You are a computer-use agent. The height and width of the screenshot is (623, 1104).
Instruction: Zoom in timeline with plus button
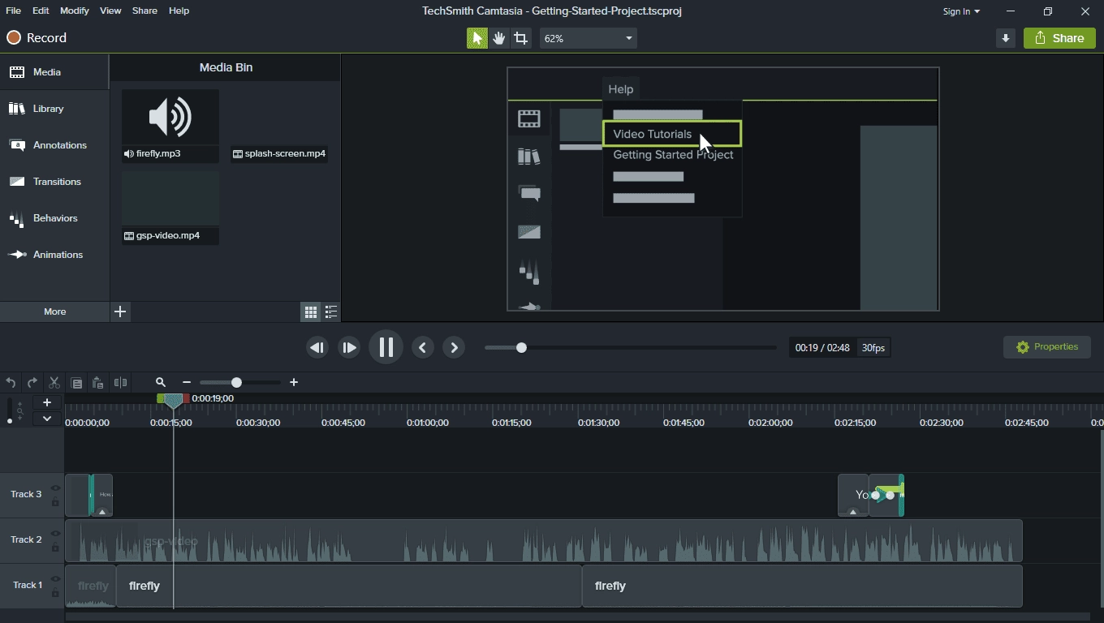[294, 382]
